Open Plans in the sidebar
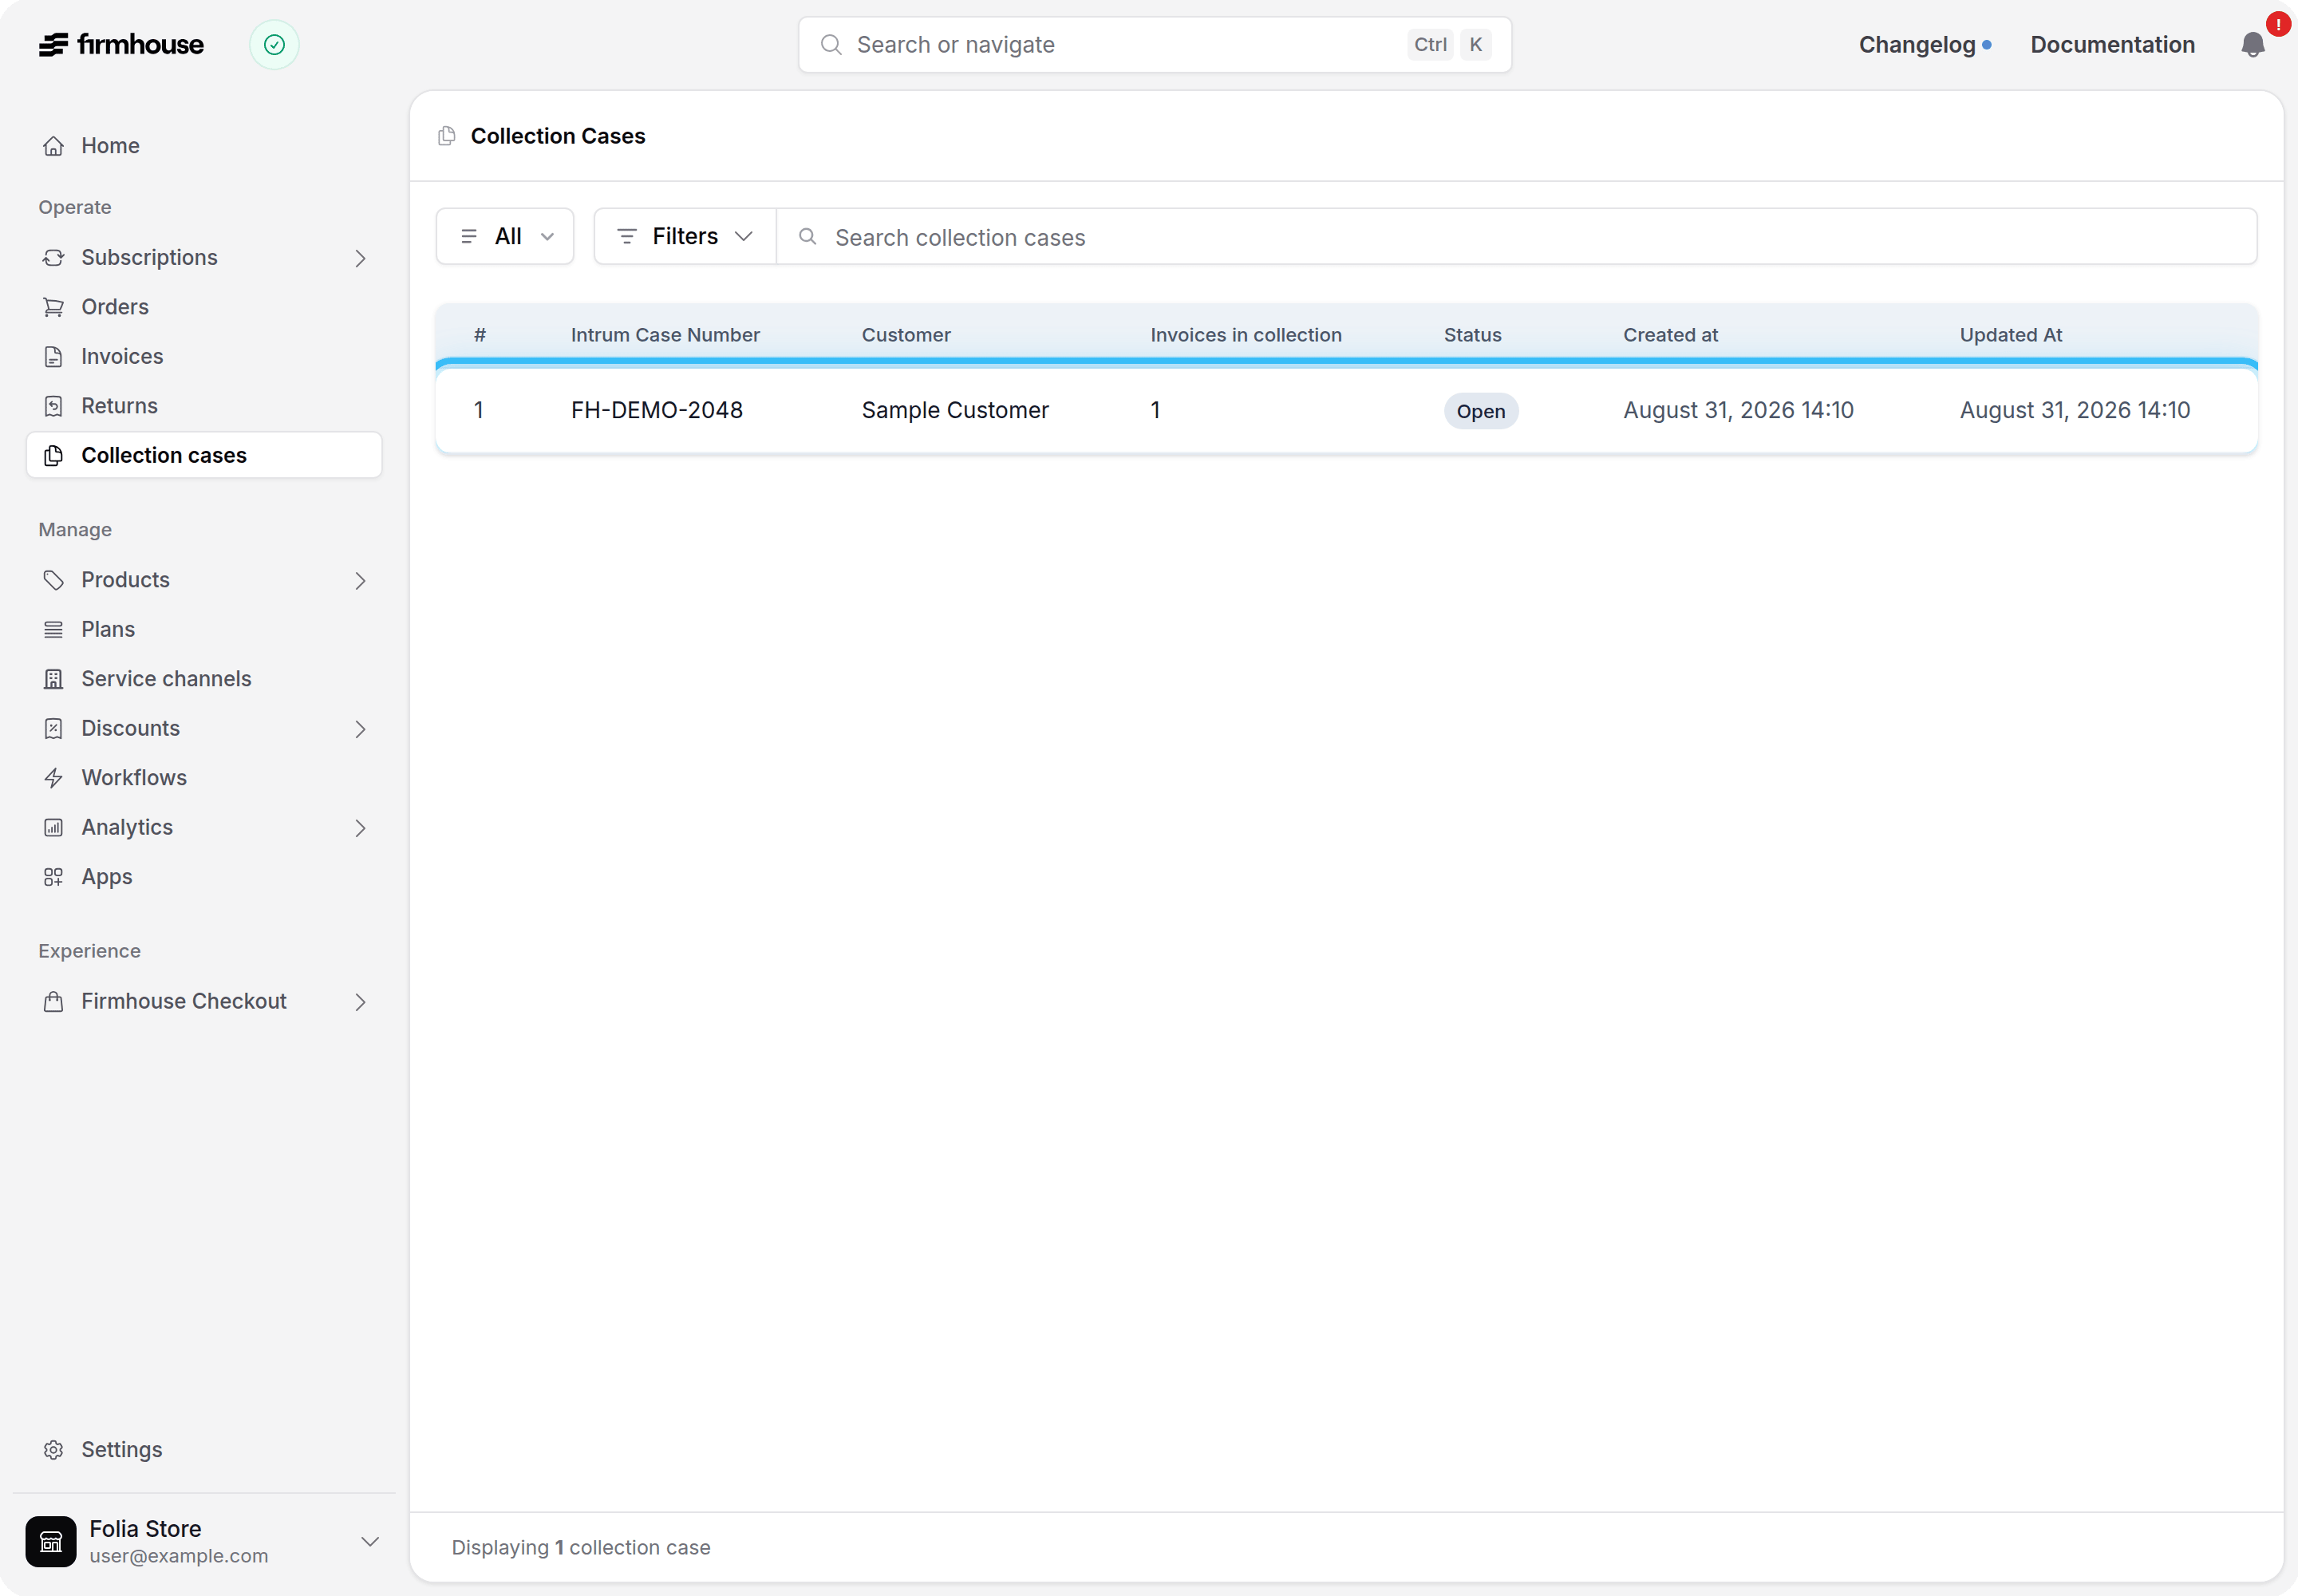The height and width of the screenshot is (1596, 2298). [x=204, y=630]
